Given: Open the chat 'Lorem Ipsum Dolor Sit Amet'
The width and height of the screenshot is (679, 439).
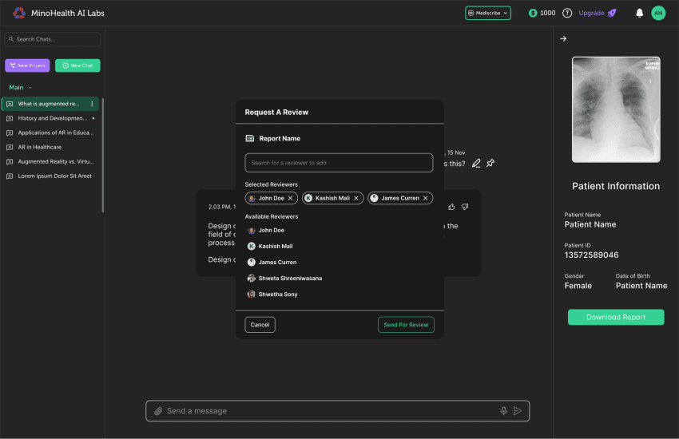Looking at the screenshot, I should point(50,176).
